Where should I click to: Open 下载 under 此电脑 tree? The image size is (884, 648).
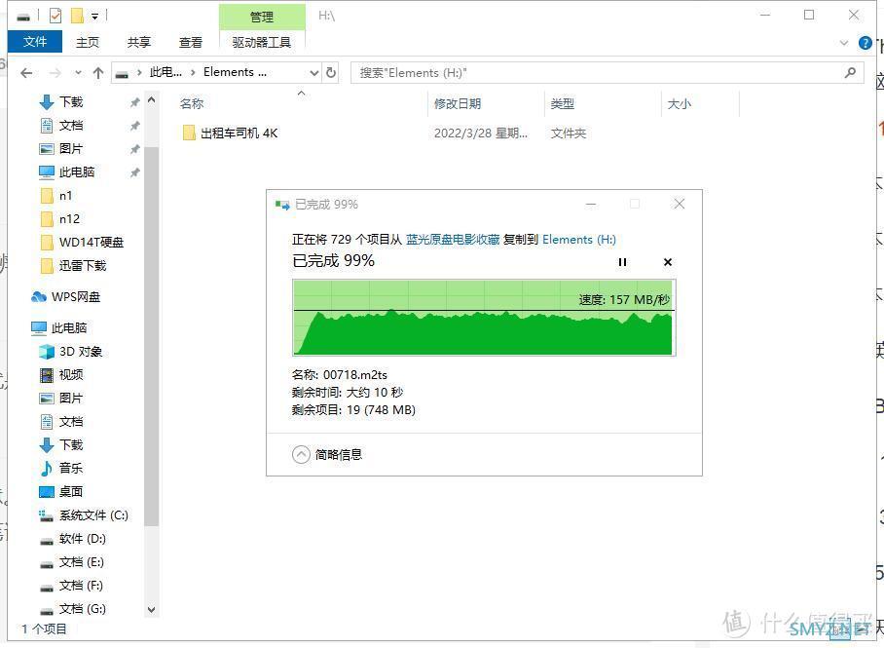(71, 445)
